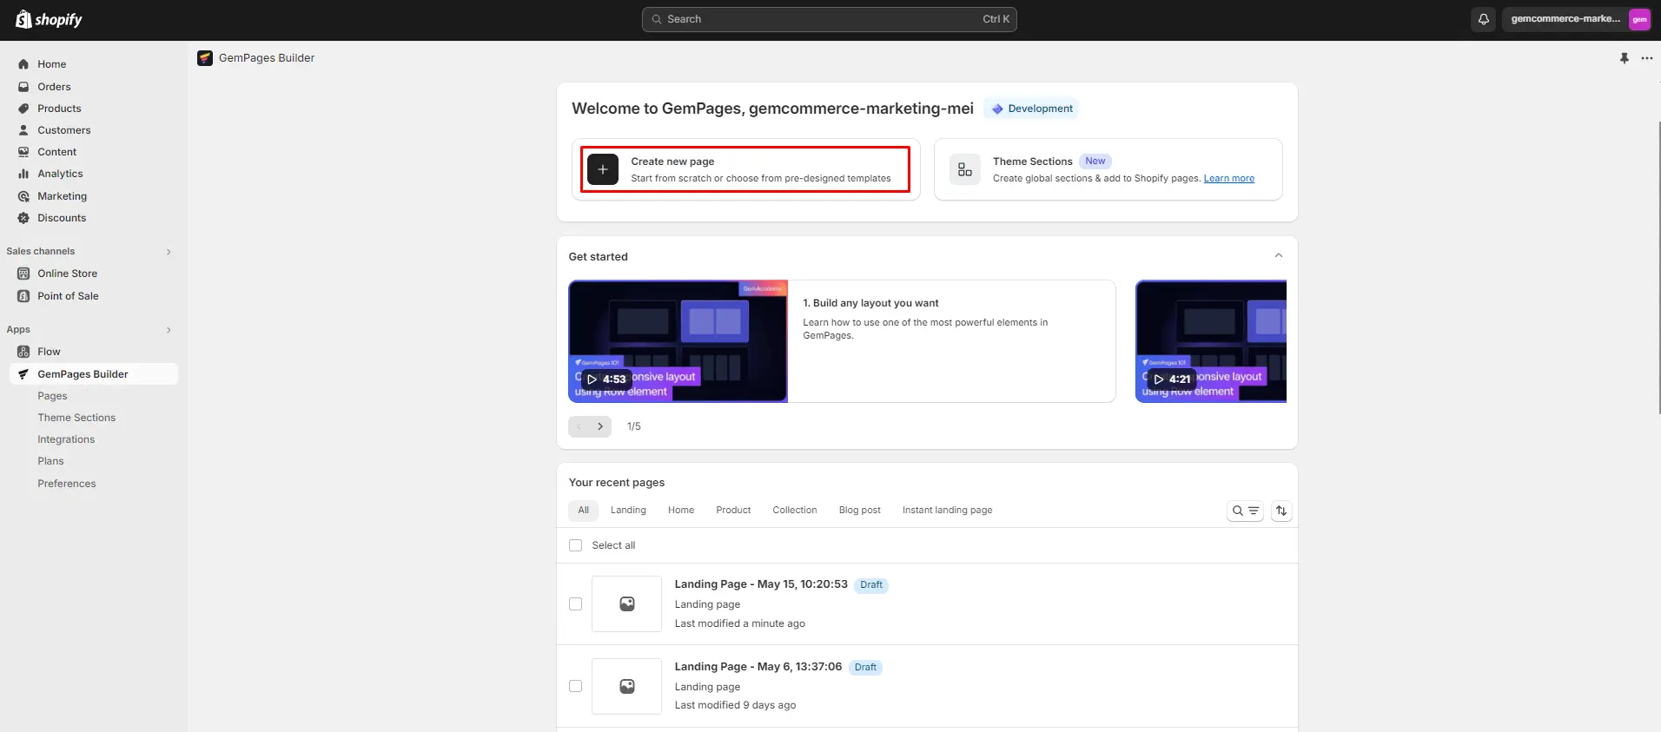This screenshot has width=1661, height=732.
Task: Click the Point of Sale icon
Action: tap(23, 296)
